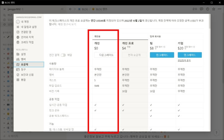
Task: Click the modal's vertical scrollbar
Action: click(x=210, y=21)
